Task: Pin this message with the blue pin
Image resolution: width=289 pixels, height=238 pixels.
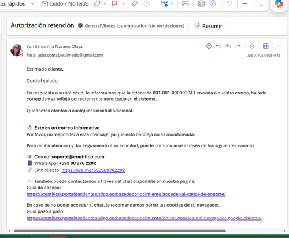Action: click(x=135, y=3)
